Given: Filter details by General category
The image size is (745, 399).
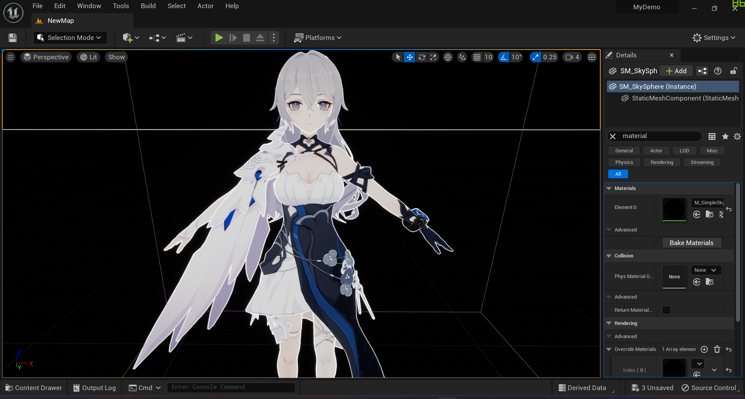Looking at the screenshot, I should tap(624, 151).
